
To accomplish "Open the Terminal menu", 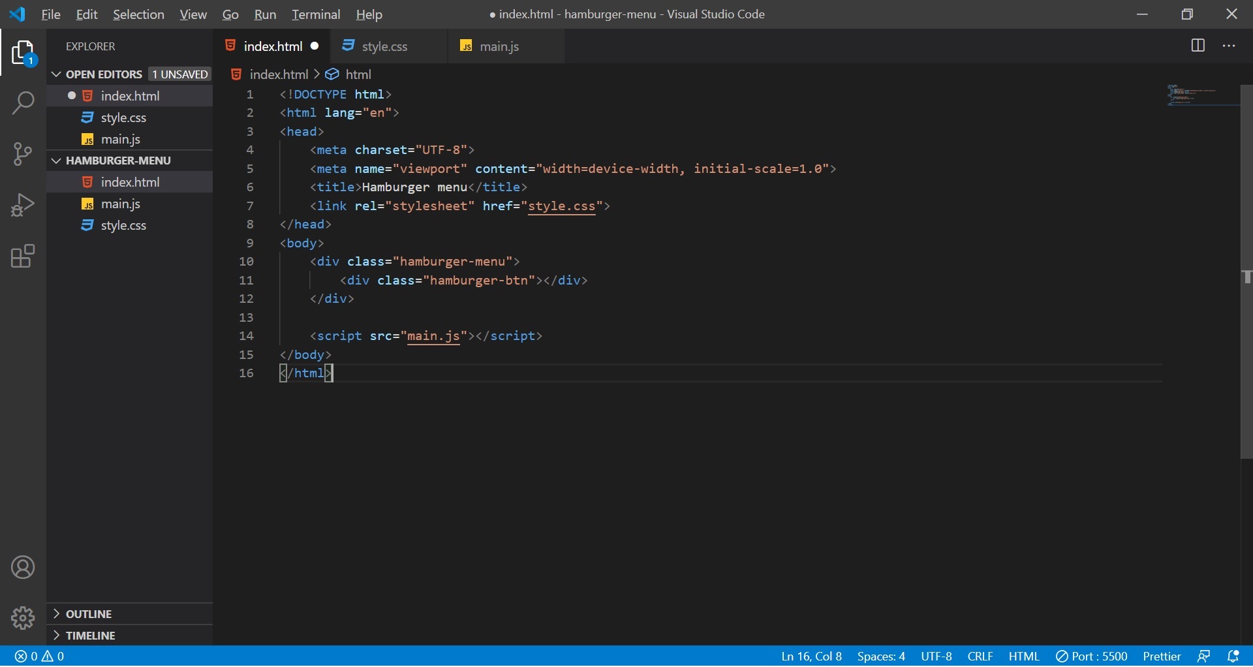I will click(x=316, y=14).
